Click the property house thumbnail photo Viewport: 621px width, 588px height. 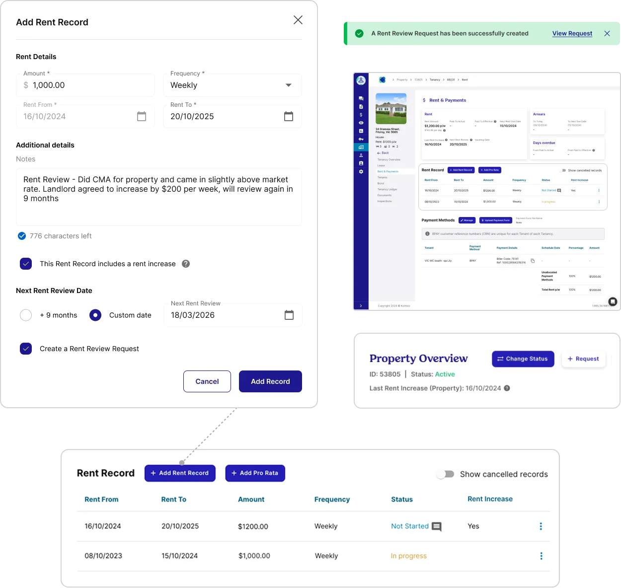391,109
